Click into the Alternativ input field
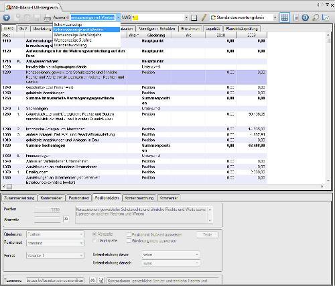This screenshot has width=335, height=286. tap(48, 220)
